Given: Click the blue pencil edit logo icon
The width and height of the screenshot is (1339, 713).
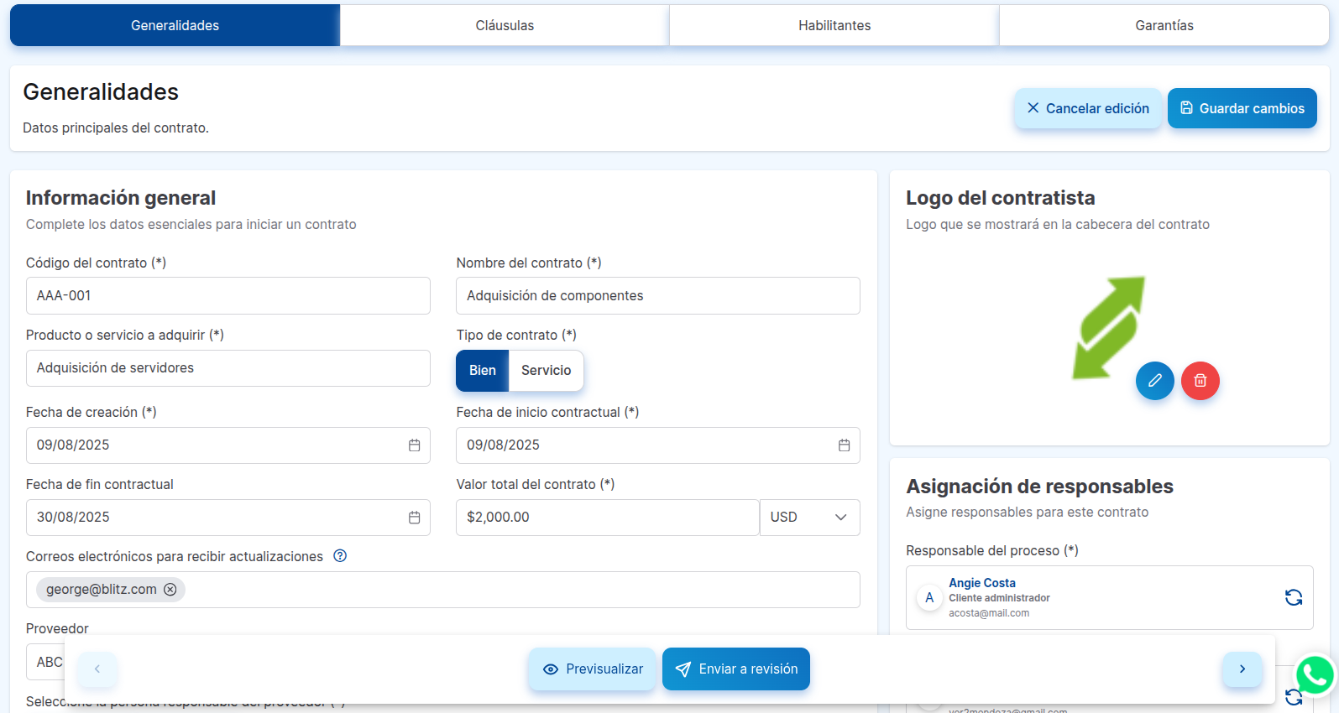Looking at the screenshot, I should tap(1154, 381).
